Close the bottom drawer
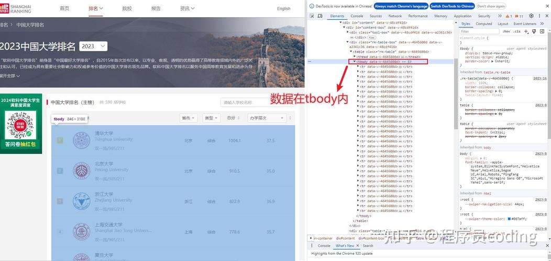551x261 pixels. [546, 245]
